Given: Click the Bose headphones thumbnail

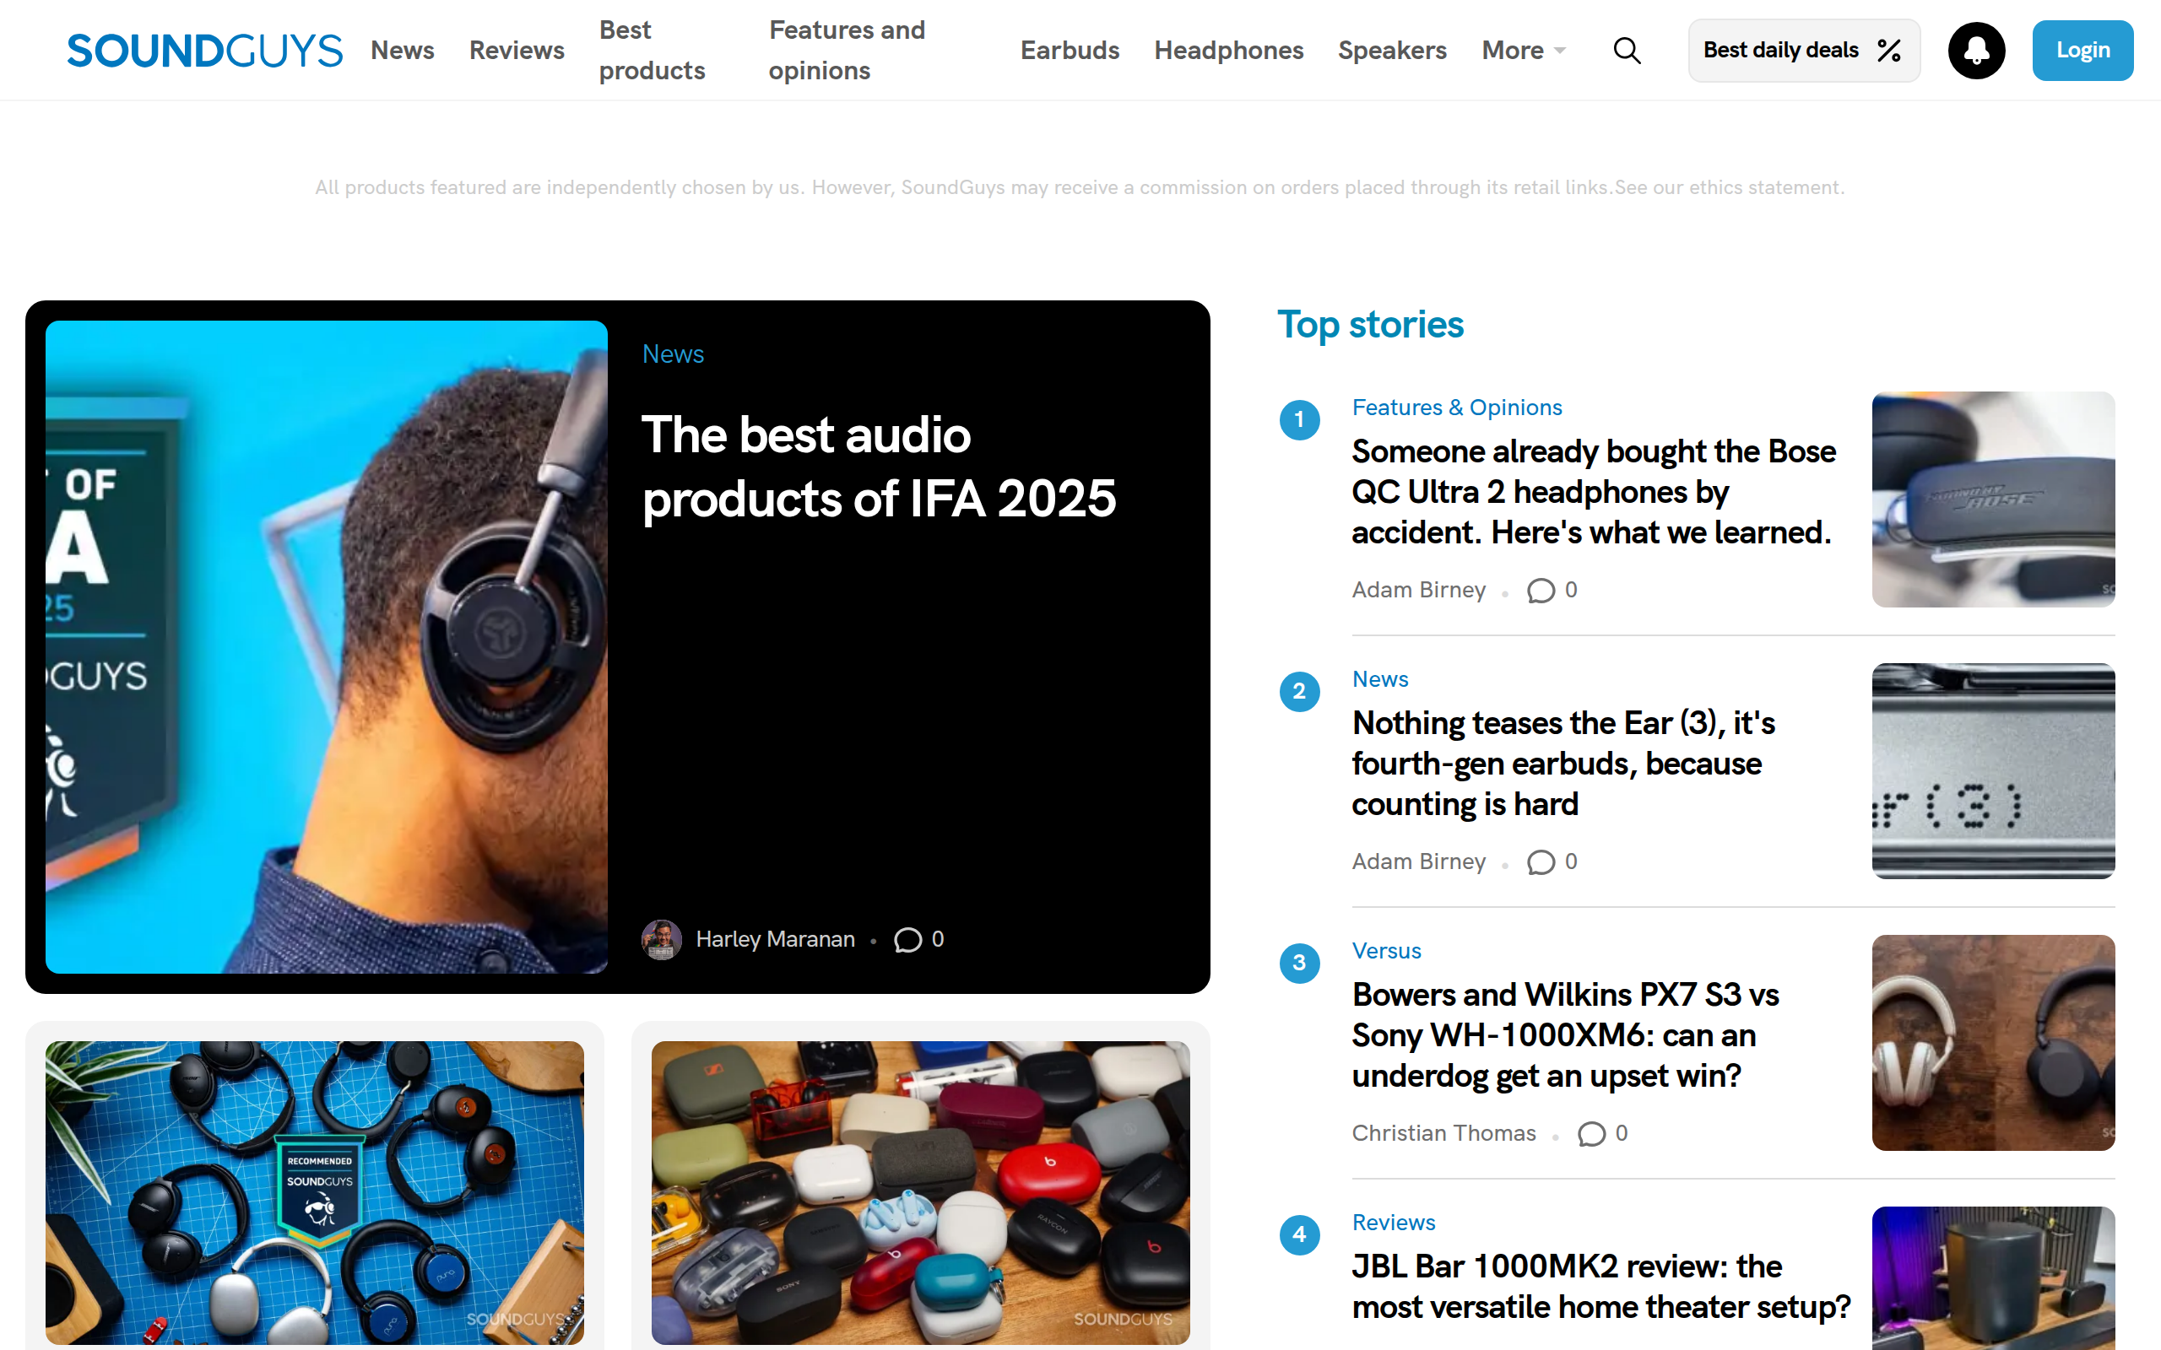Looking at the screenshot, I should tap(1993, 500).
